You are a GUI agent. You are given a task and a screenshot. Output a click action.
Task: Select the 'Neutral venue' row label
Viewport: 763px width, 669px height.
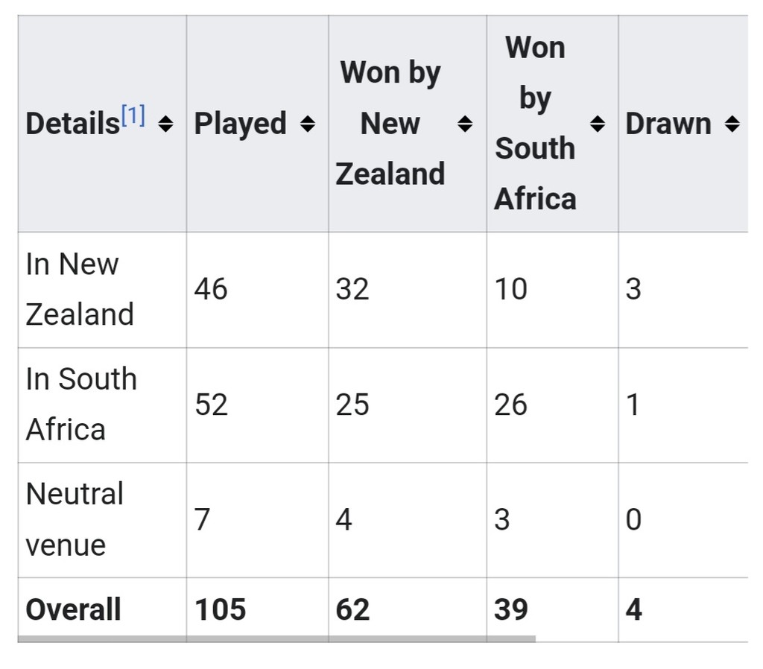pyautogui.click(x=75, y=519)
